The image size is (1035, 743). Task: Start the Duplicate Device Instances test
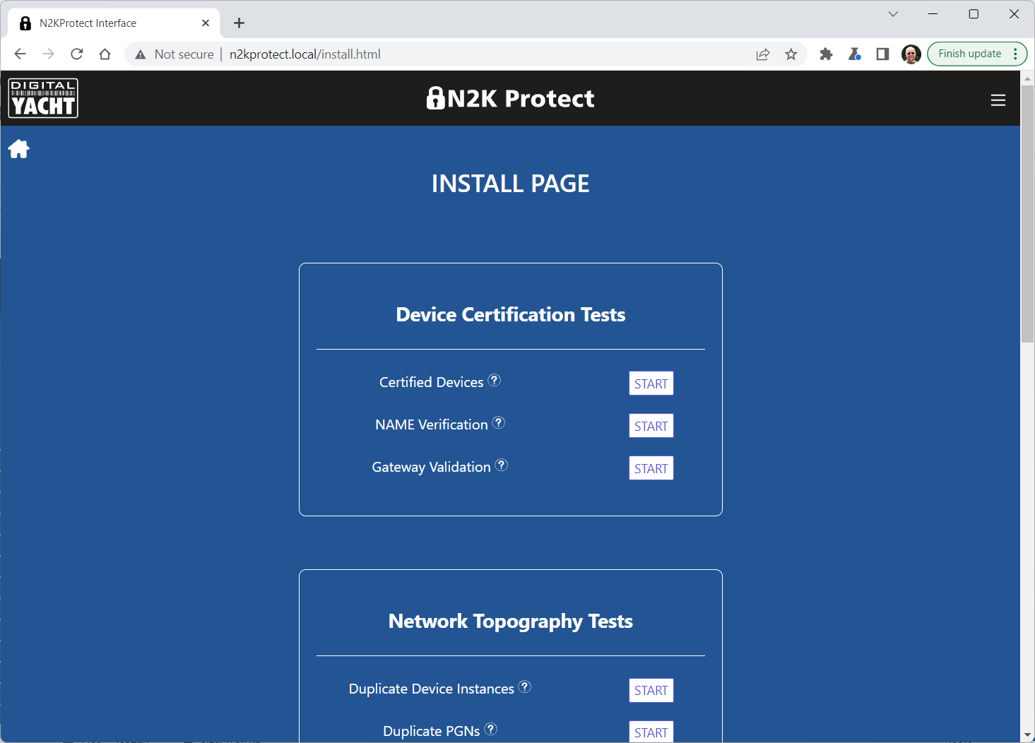click(x=651, y=690)
